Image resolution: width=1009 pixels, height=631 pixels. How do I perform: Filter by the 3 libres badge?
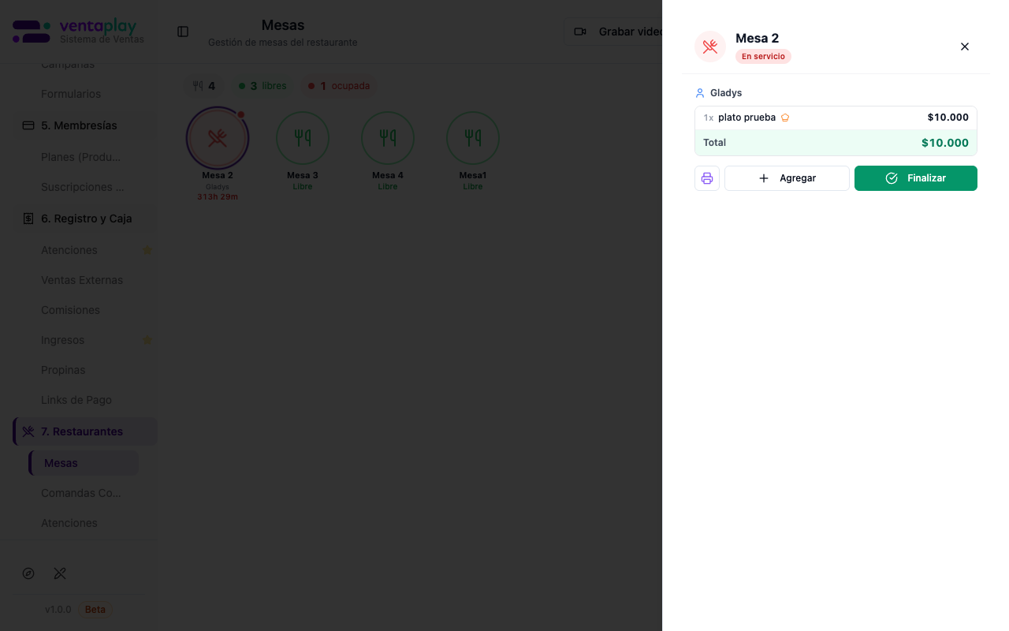point(262,86)
